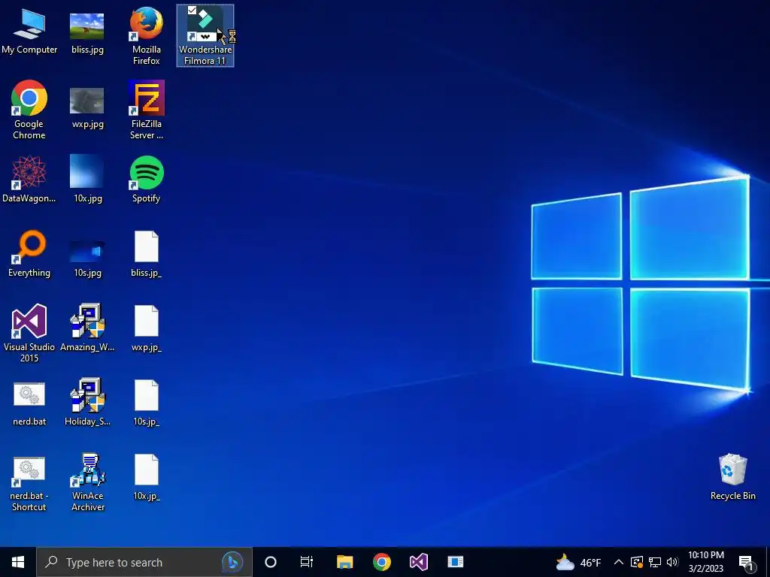
Task: Open Cortana circle button on taskbar
Action: (271, 562)
